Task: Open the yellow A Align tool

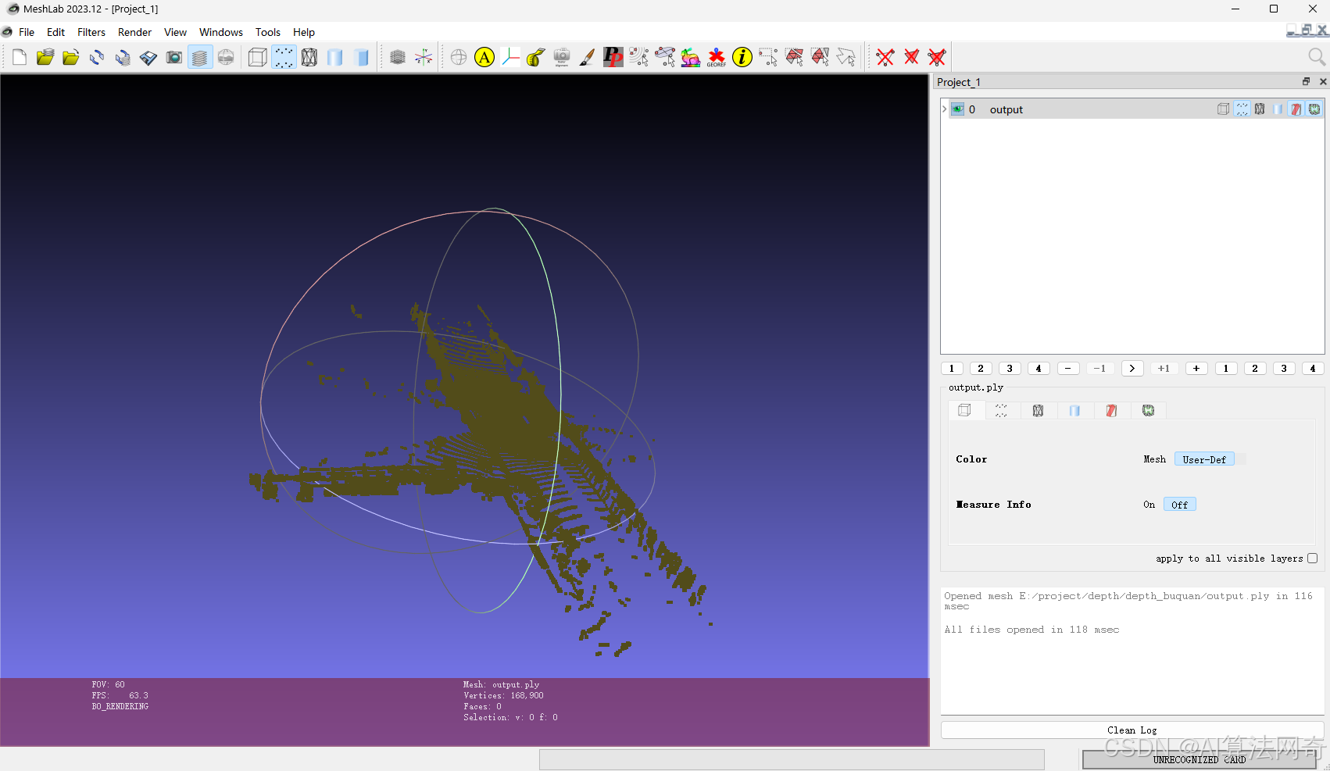Action: pos(484,57)
